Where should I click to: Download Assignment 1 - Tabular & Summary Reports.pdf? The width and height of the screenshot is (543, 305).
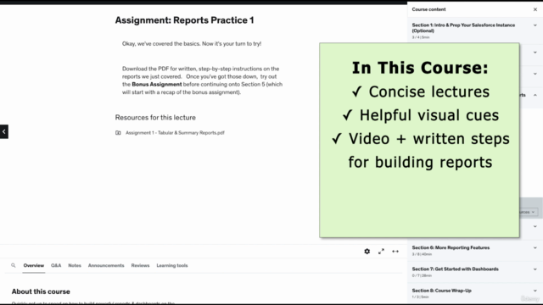[x=175, y=133]
